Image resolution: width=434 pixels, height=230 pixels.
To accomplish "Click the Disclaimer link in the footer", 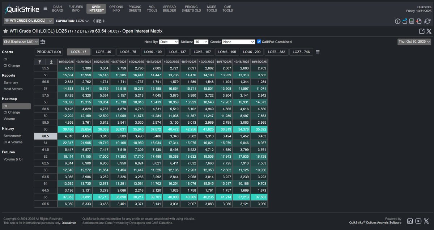I will pos(69,223).
